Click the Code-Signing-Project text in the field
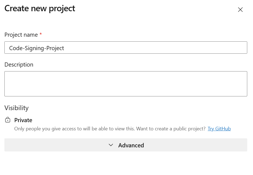The image size is (253, 175). tap(36, 48)
